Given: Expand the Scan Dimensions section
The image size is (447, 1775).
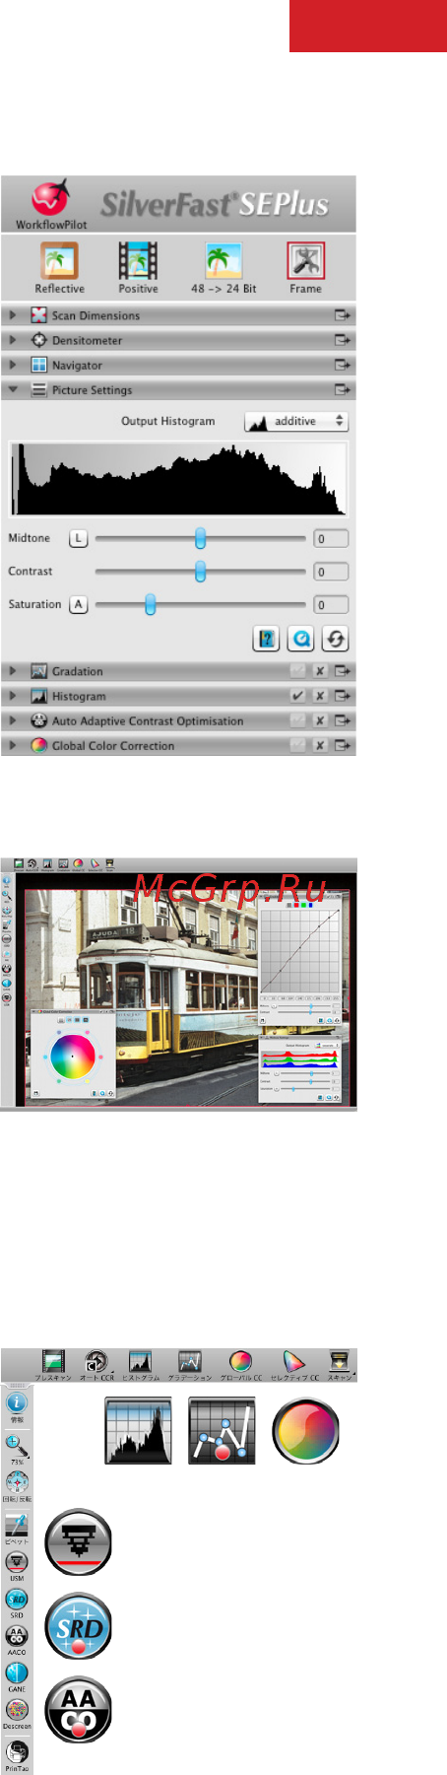Looking at the screenshot, I should point(13,315).
